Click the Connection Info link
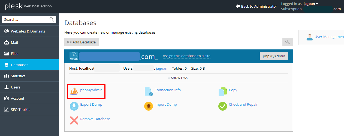 pos(168,90)
